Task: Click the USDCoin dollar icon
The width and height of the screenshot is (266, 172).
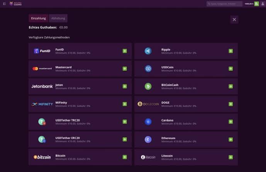Action: pyautogui.click(x=148, y=68)
